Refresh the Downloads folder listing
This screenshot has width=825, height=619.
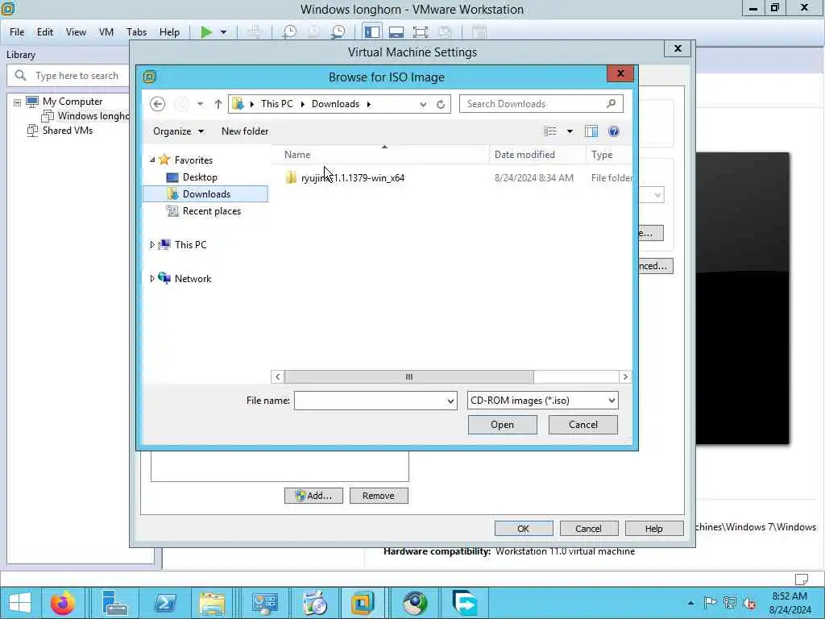coord(441,104)
